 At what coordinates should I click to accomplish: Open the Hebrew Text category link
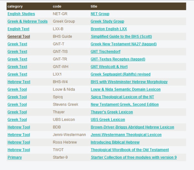19,82
